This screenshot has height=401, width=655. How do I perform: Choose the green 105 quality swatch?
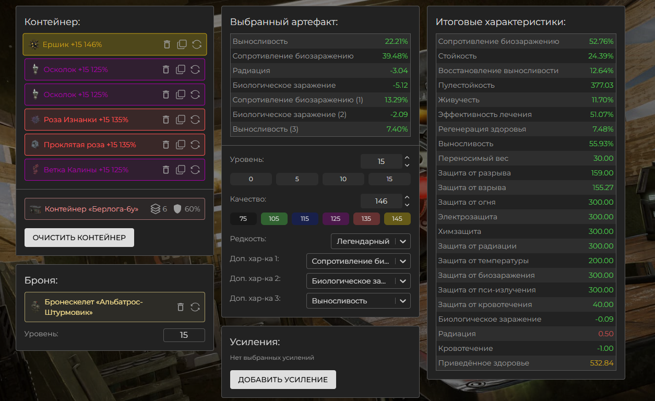[274, 219]
